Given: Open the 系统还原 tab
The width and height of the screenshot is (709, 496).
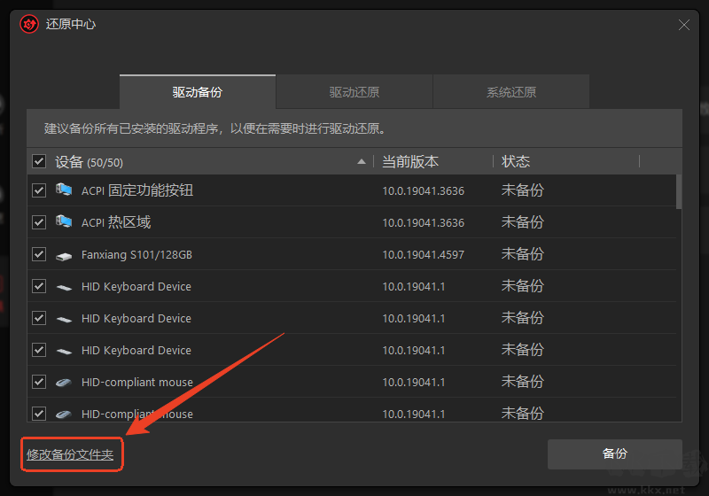Looking at the screenshot, I should click(x=511, y=92).
